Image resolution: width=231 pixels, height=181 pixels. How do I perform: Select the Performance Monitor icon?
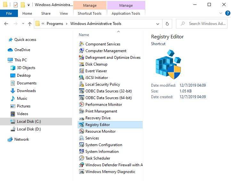pos(82,105)
